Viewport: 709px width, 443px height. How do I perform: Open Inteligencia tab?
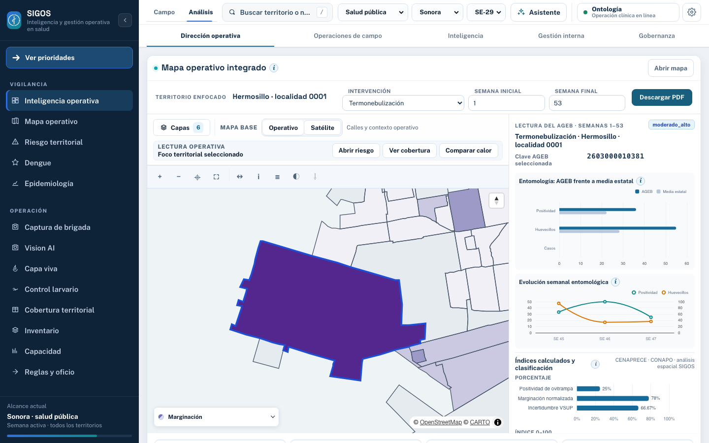tap(465, 36)
